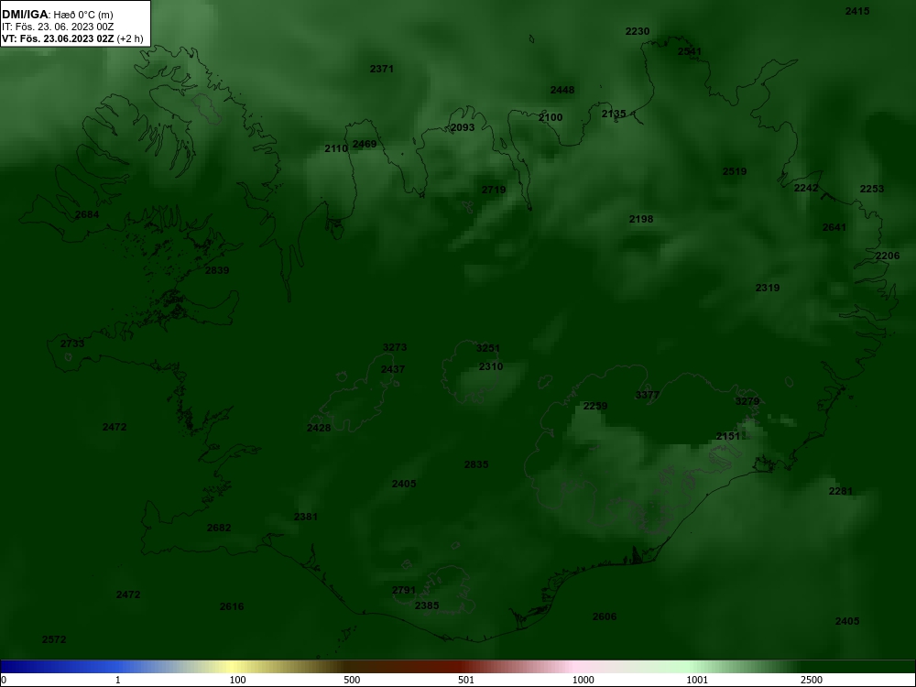Screen dimensions: 916x687
Task: Click the 2310 value label
Action: coord(491,367)
